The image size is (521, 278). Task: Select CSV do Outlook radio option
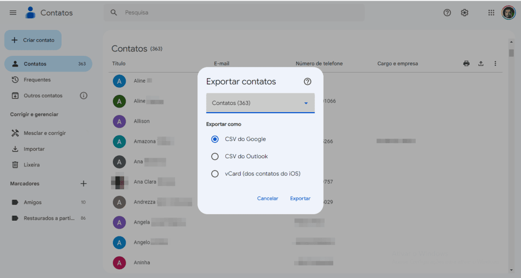[215, 156]
